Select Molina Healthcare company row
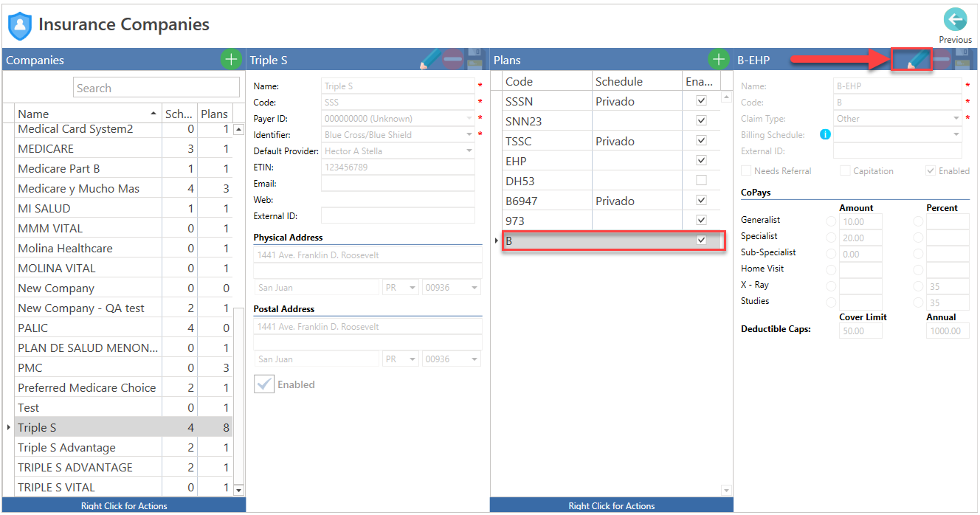980x515 pixels. pyautogui.click(x=124, y=248)
